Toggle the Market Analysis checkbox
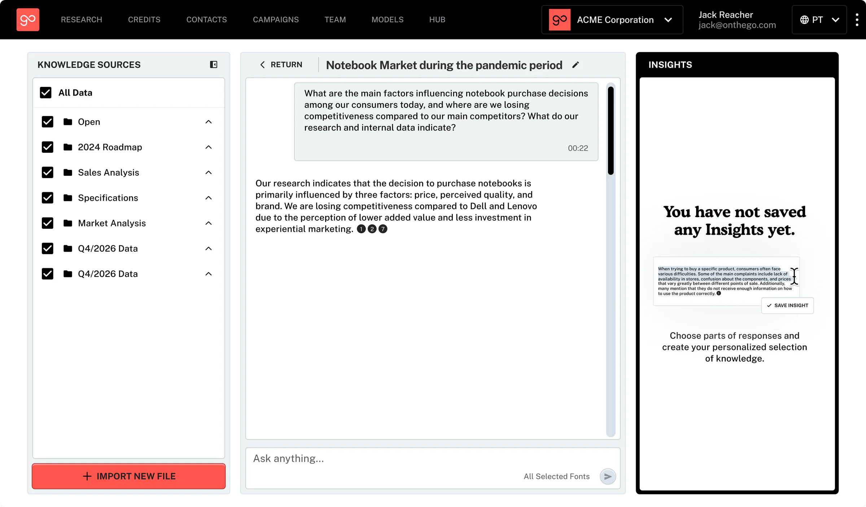Viewport: 866px width, 507px height. click(x=47, y=223)
